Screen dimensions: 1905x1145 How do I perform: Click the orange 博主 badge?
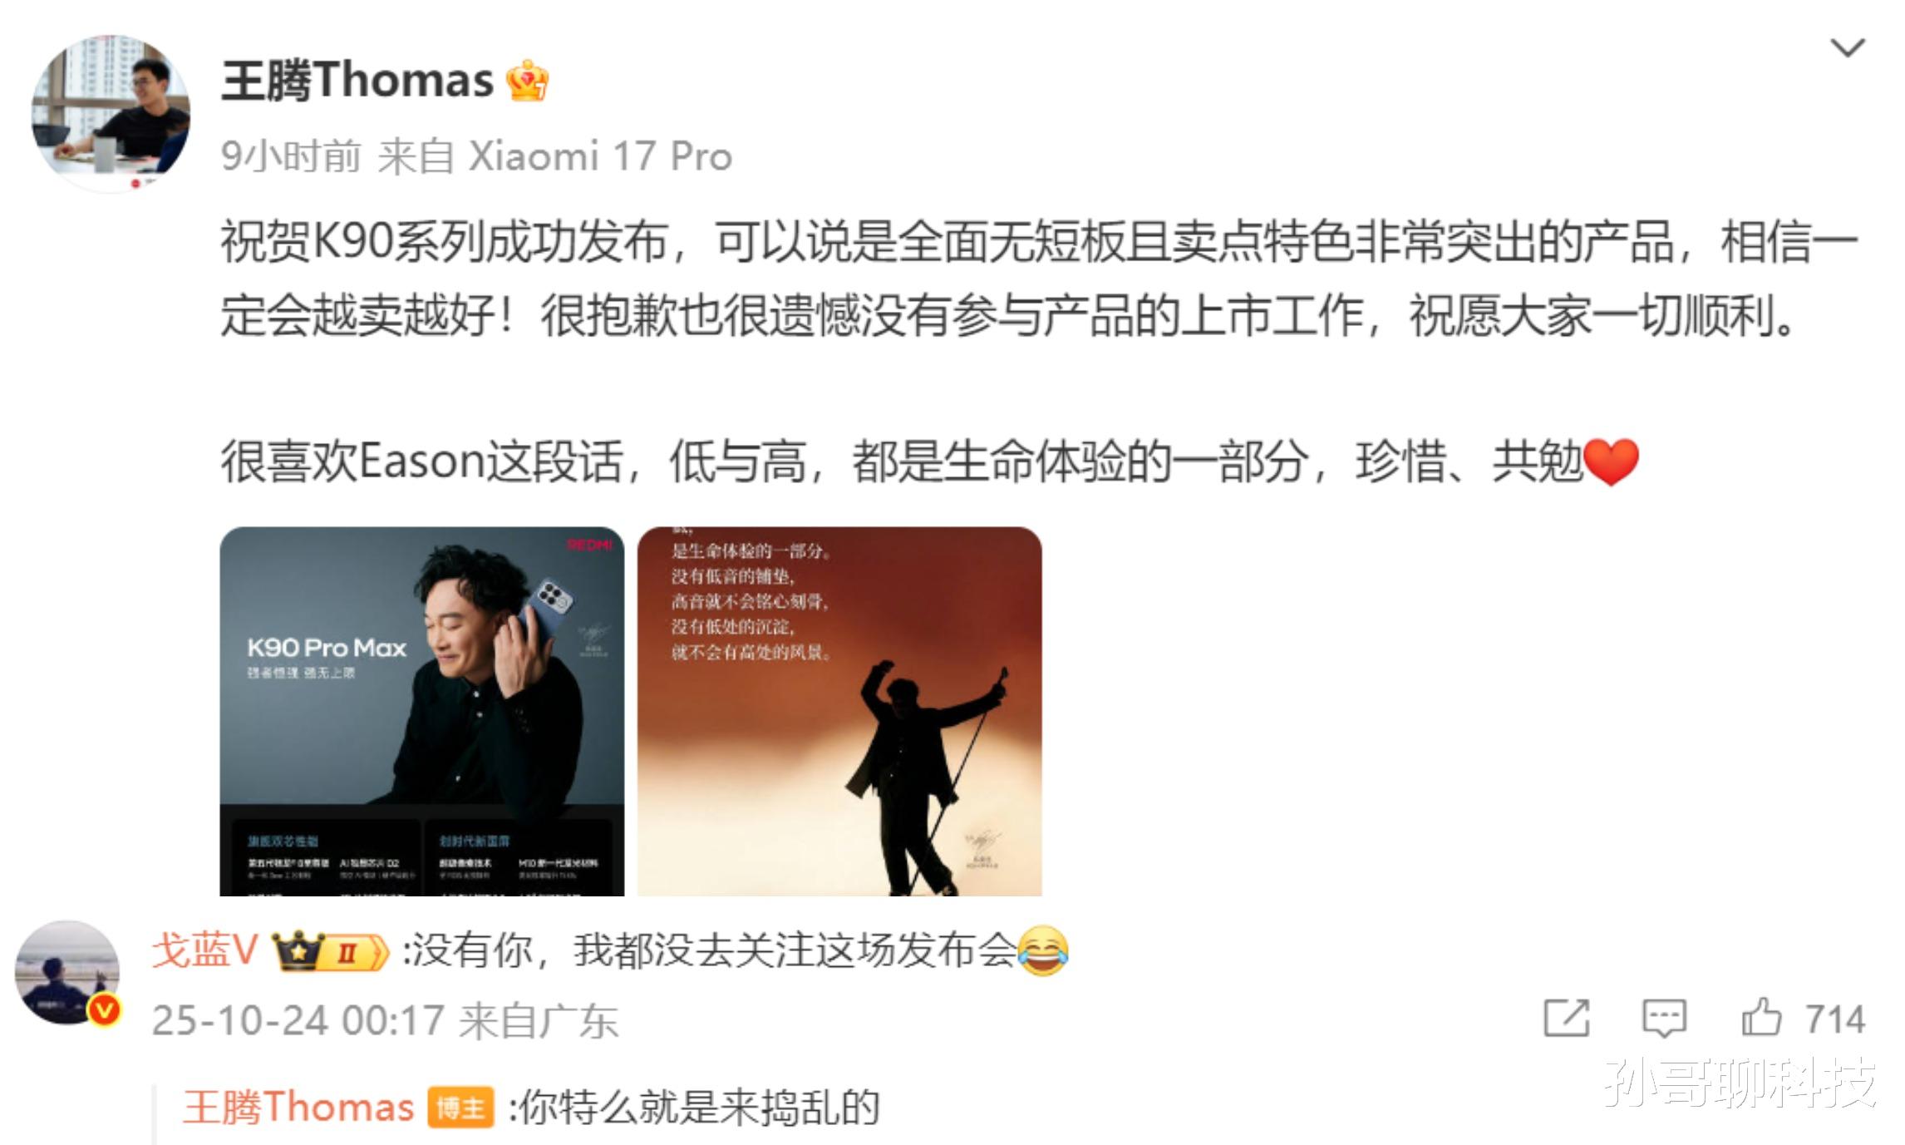[x=460, y=1108]
